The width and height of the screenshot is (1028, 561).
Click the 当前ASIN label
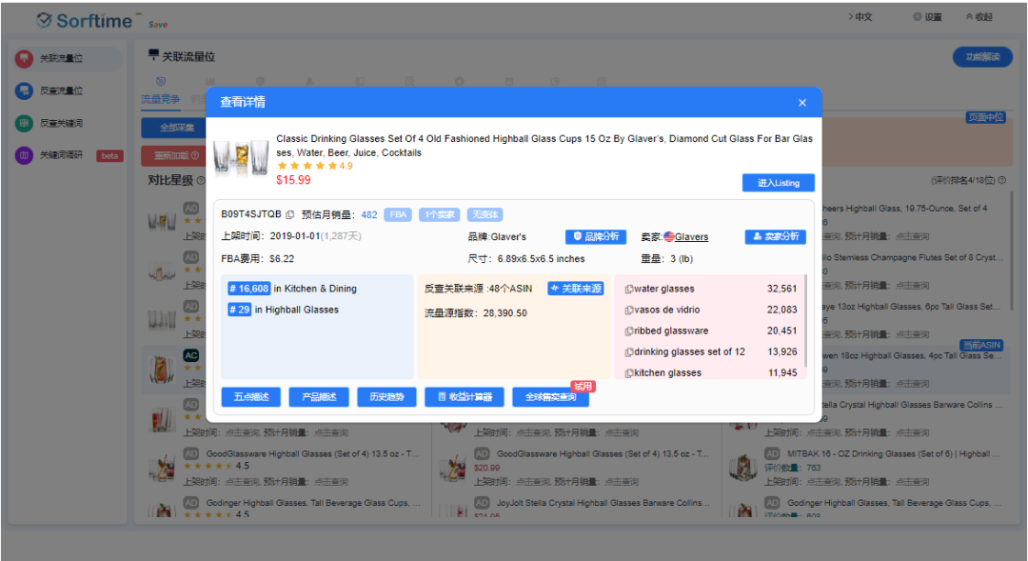980,345
